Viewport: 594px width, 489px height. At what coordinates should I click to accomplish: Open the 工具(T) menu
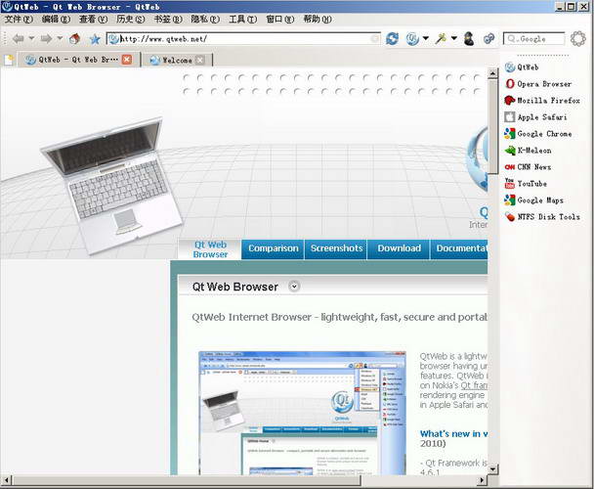coord(242,19)
